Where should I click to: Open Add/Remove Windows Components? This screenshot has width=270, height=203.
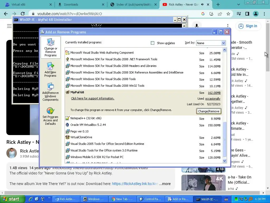click(x=50, y=92)
